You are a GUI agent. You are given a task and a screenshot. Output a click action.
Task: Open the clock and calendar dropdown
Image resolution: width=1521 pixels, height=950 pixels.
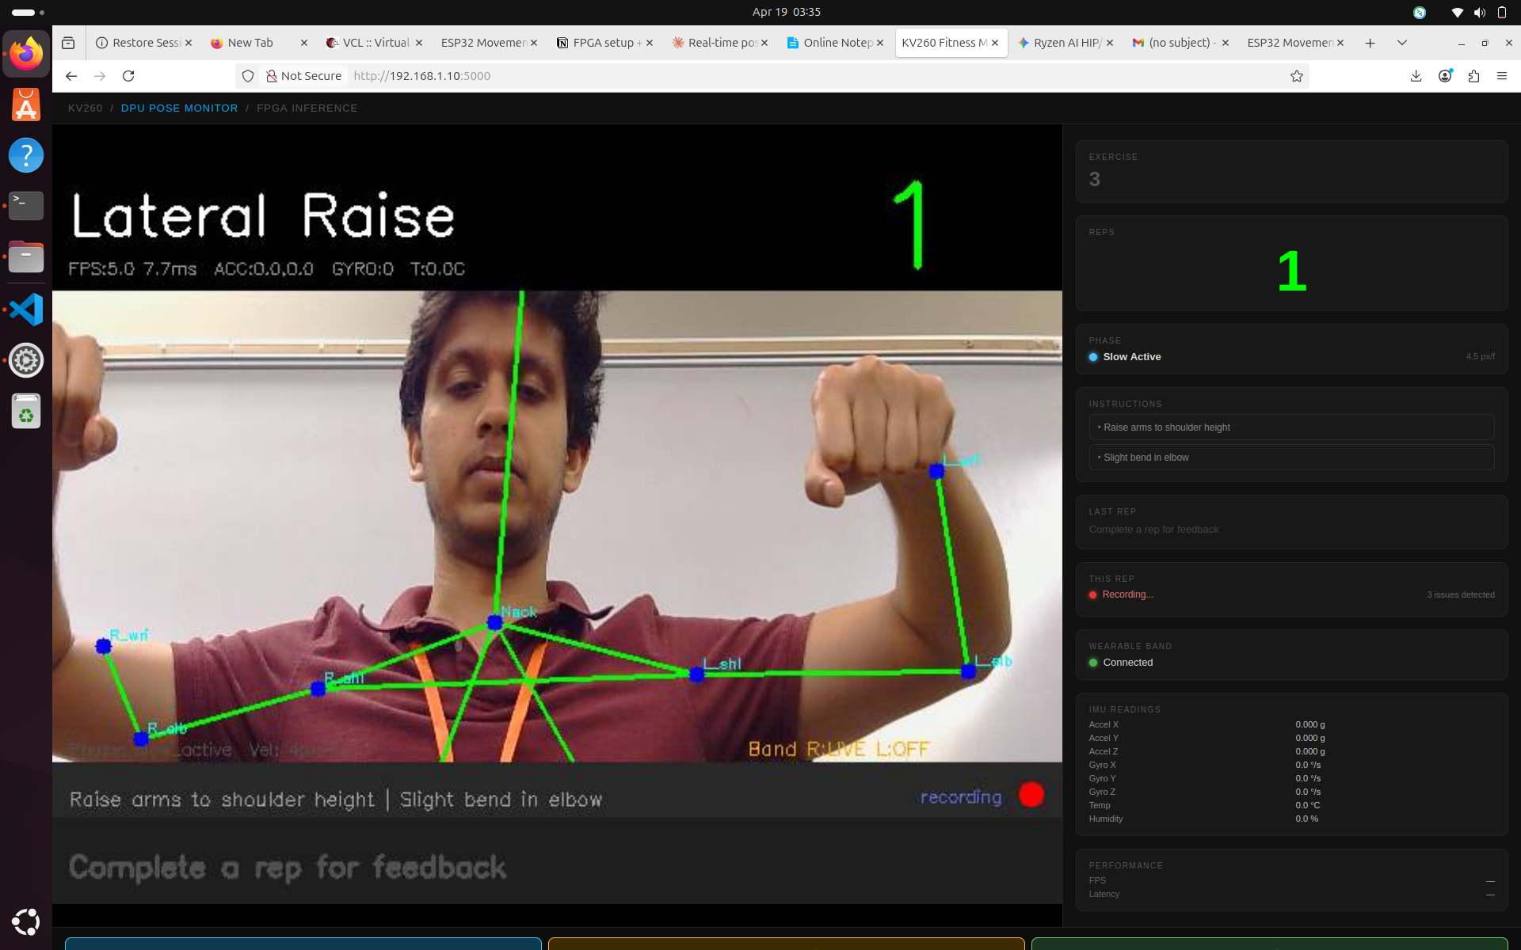pyautogui.click(x=786, y=12)
